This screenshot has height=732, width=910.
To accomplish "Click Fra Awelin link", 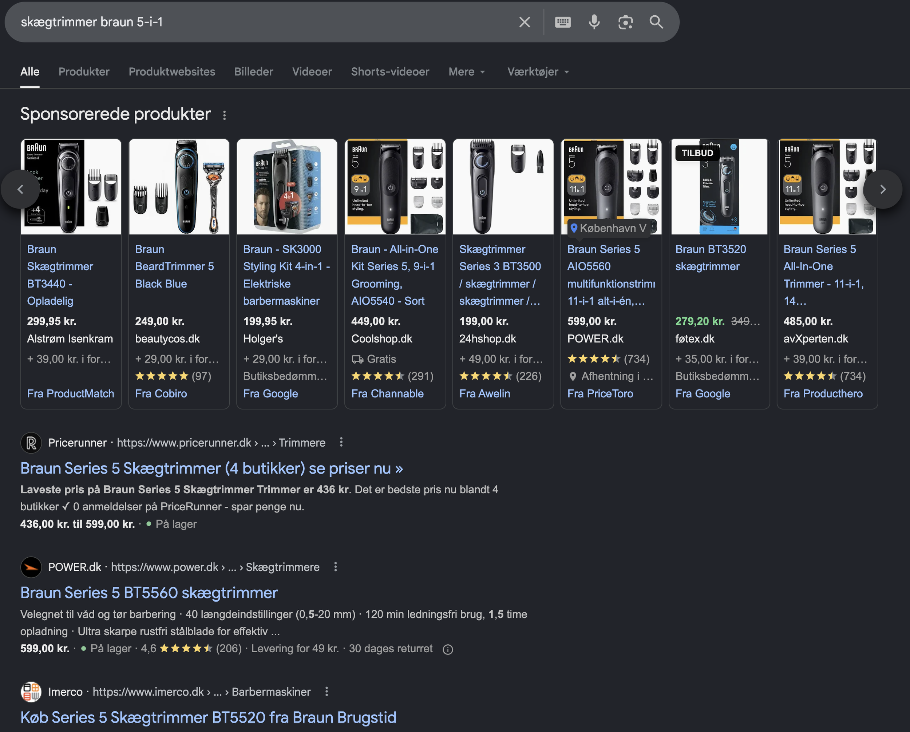I will [x=484, y=393].
